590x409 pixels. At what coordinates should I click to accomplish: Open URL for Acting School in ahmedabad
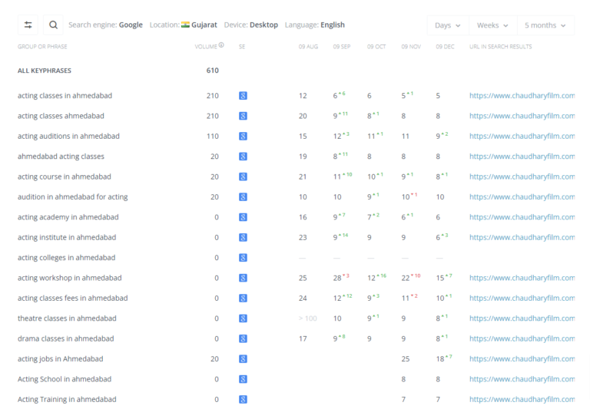pyautogui.click(x=522, y=379)
